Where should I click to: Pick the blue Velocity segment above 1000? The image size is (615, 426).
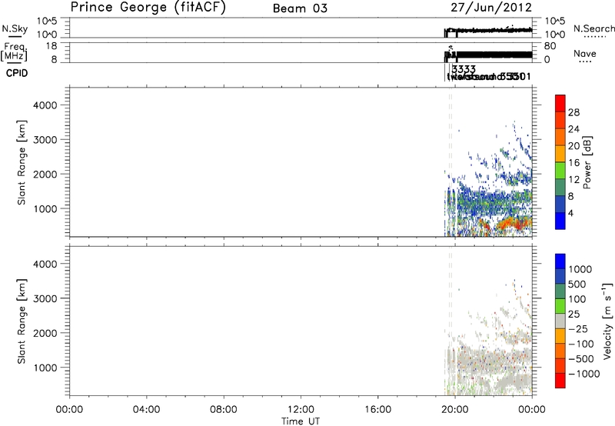(560, 261)
